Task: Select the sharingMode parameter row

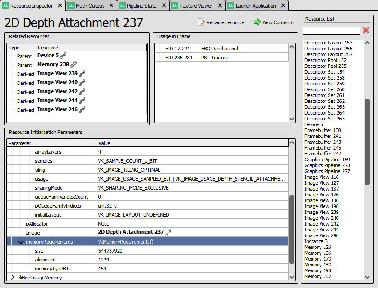Action: coord(148,188)
